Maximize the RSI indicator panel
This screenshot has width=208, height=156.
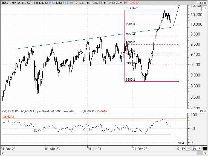point(201,111)
